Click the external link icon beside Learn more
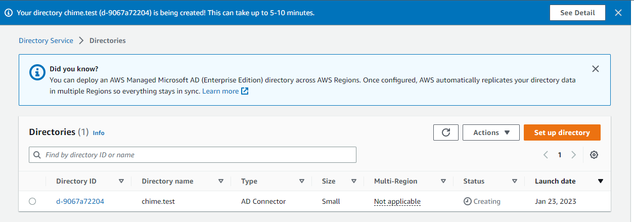 245,92
